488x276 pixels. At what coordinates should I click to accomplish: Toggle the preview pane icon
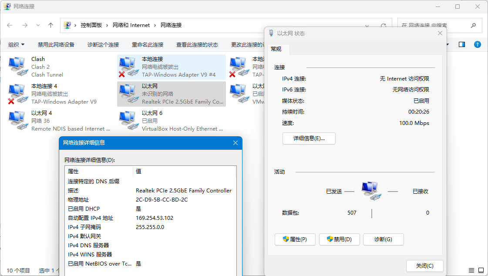pyautogui.click(x=462, y=44)
